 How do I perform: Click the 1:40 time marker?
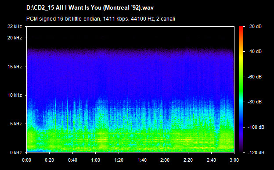point(142,160)
